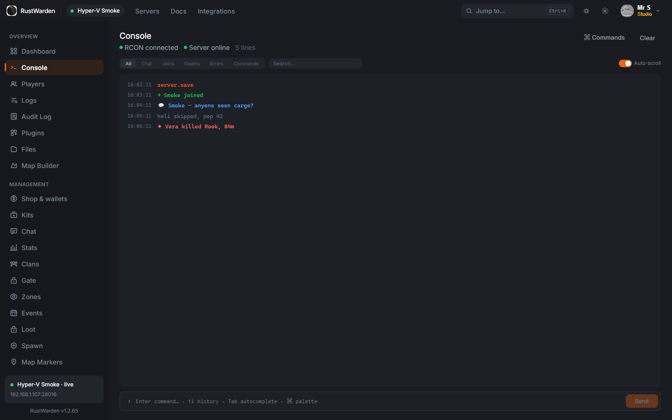The height and width of the screenshot is (420, 672).
Task: Open the Commands palette button
Action: pyautogui.click(x=604, y=38)
